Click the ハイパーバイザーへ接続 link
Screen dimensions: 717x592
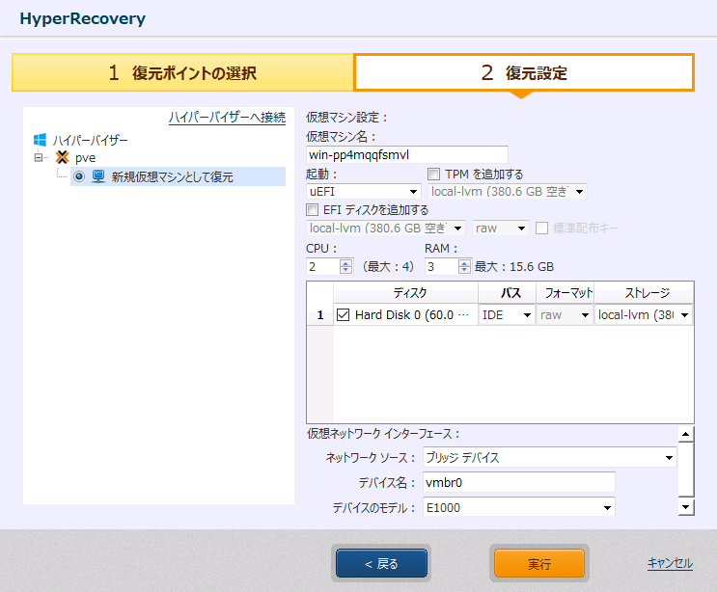pyautogui.click(x=227, y=118)
